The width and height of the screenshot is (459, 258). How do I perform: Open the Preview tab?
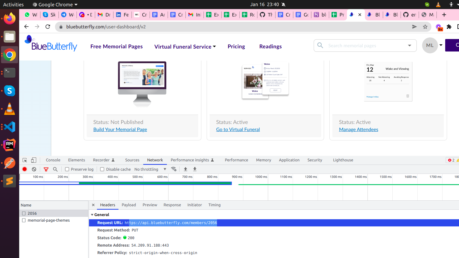point(150,205)
